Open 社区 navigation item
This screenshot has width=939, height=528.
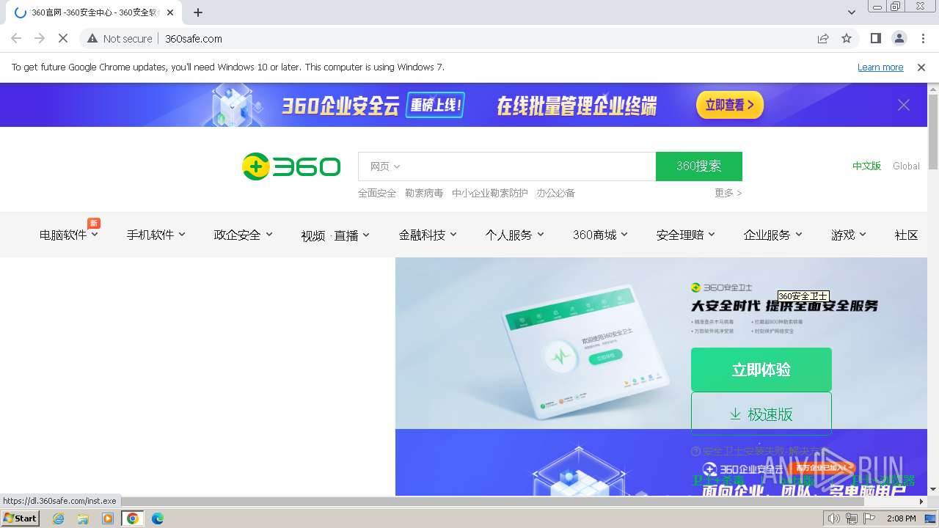pyautogui.click(x=906, y=235)
